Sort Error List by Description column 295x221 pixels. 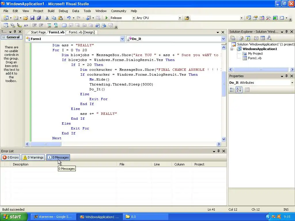coord(64,164)
